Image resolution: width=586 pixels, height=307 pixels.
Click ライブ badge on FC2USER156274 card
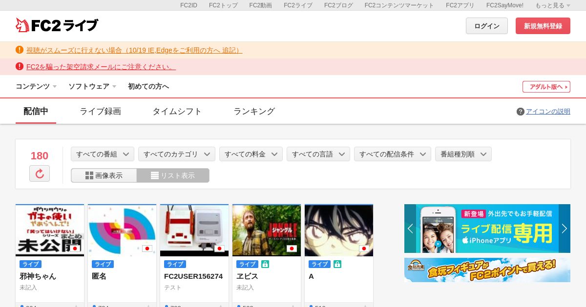[x=175, y=264]
